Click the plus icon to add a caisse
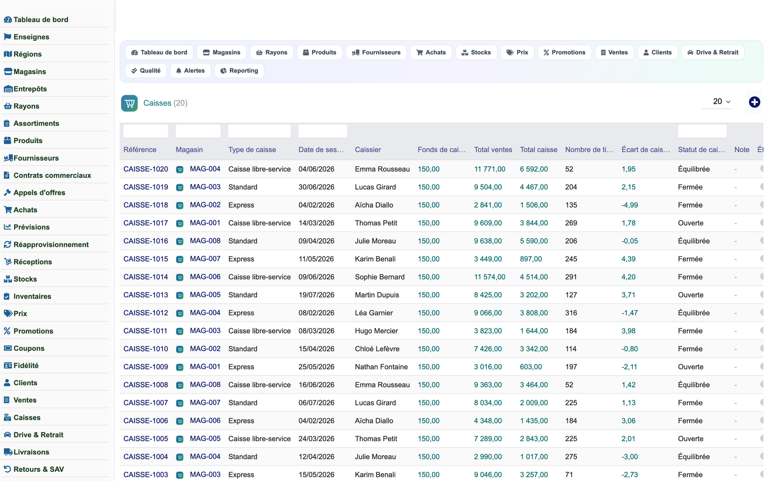This screenshot has width=778, height=481. click(754, 102)
